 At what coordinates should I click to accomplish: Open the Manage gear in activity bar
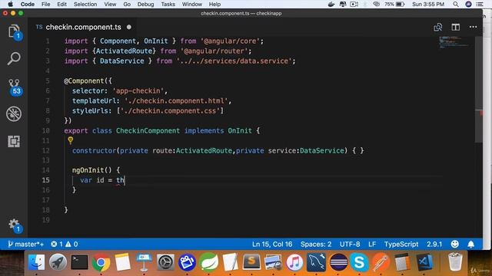[15, 225]
